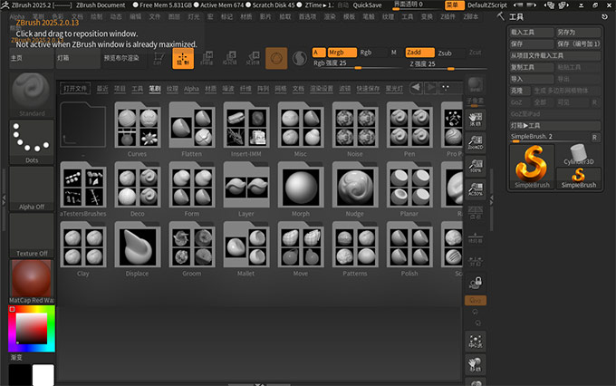The width and height of the screenshot is (616, 386).
Task: Select the Cylinder3D tool thumbnail
Action: [577, 151]
